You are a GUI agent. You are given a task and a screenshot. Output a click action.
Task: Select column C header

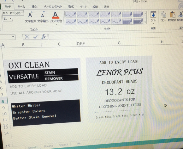[59, 44]
